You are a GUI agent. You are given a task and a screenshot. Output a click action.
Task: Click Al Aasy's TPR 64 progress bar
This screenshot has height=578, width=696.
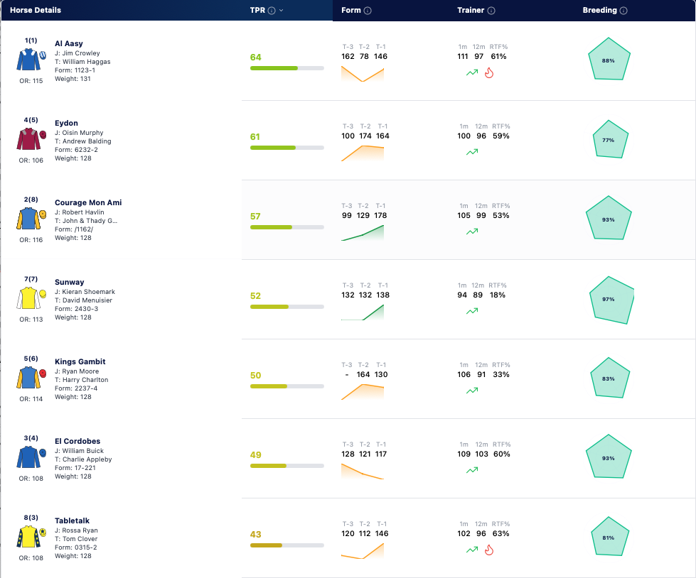click(x=287, y=68)
